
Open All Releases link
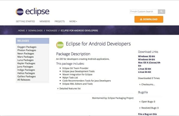tap(24, 80)
